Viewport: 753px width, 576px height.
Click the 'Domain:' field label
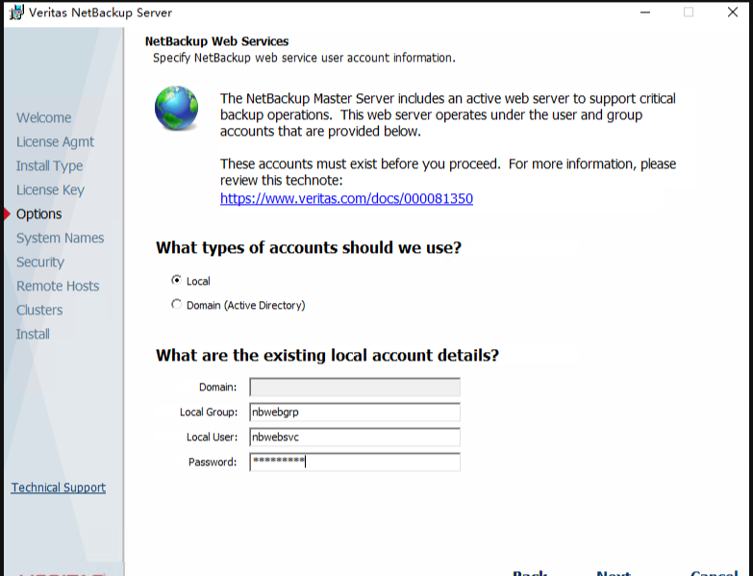pyautogui.click(x=218, y=387)
